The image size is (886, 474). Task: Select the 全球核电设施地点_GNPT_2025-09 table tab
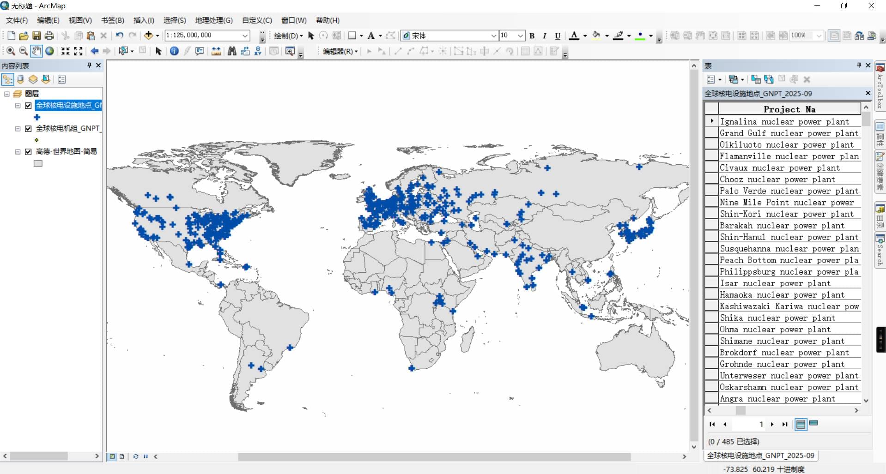tap(760, 456)
